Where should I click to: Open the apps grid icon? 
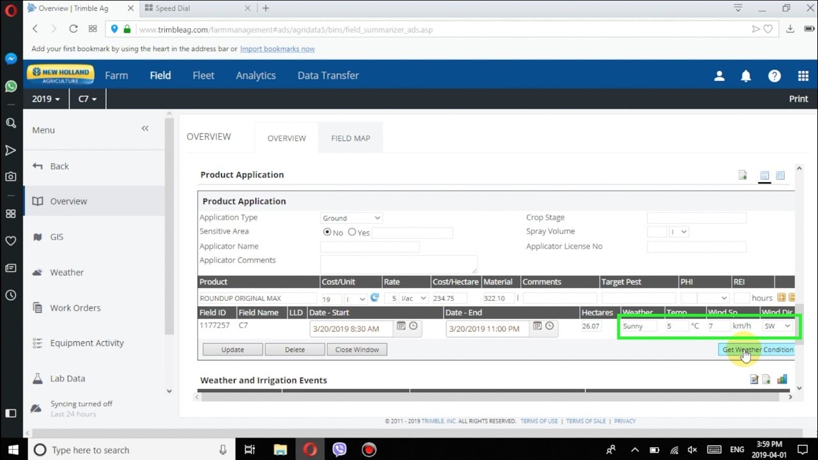(803, 76)
